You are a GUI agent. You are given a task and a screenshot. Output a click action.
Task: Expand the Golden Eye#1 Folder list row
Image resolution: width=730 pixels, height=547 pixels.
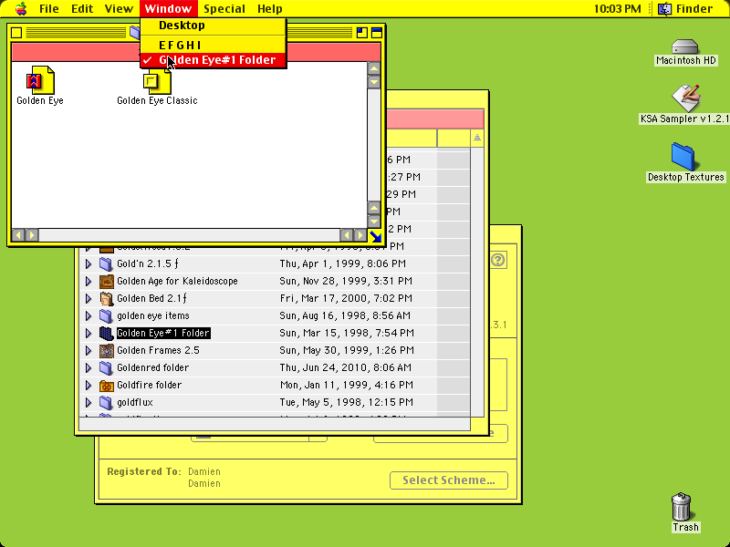tap(89, 333)
